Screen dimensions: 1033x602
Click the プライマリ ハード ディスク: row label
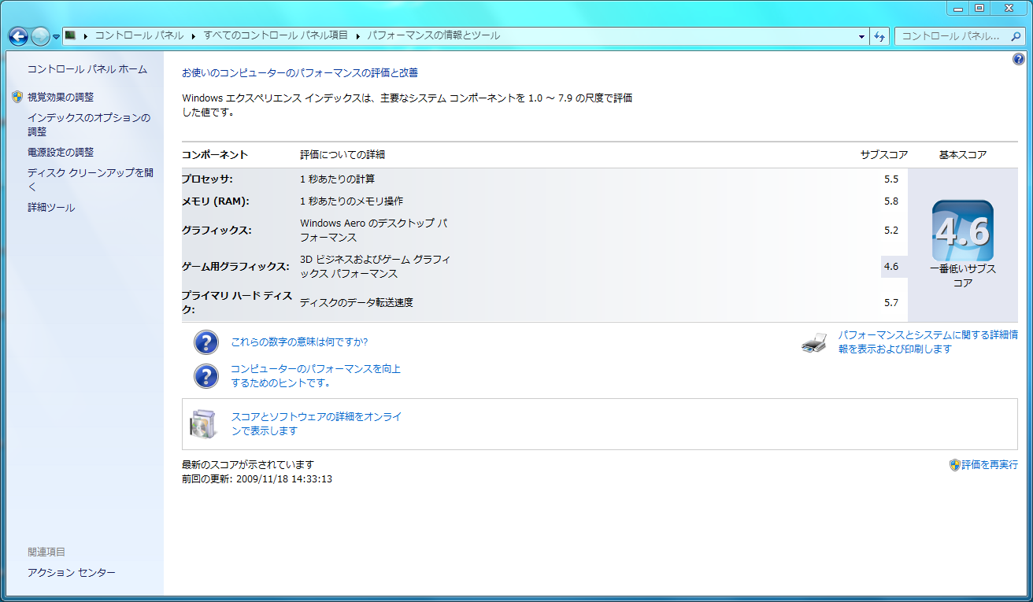[x=237, y=302]
